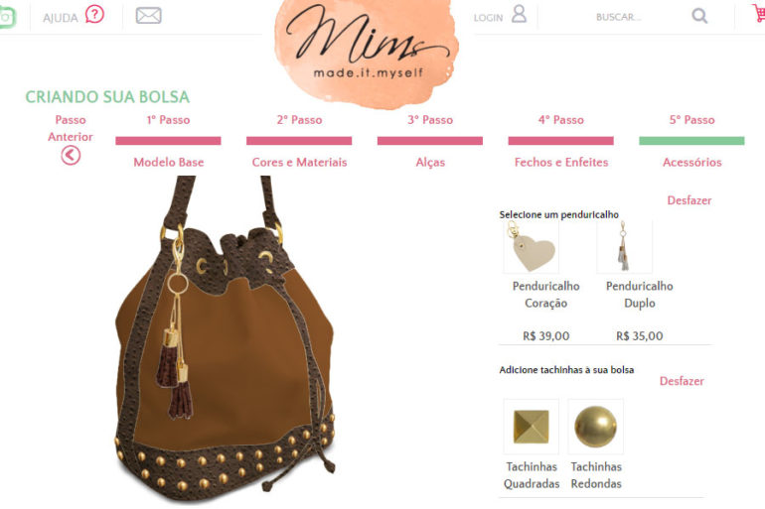Choose the Tachinhas Quadradas square stud
Image resolution: width=765 pixels, height=509 pixels.
click(x=532, y=427)
